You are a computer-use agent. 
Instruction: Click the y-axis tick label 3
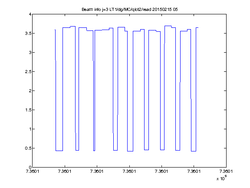[30, 52]
